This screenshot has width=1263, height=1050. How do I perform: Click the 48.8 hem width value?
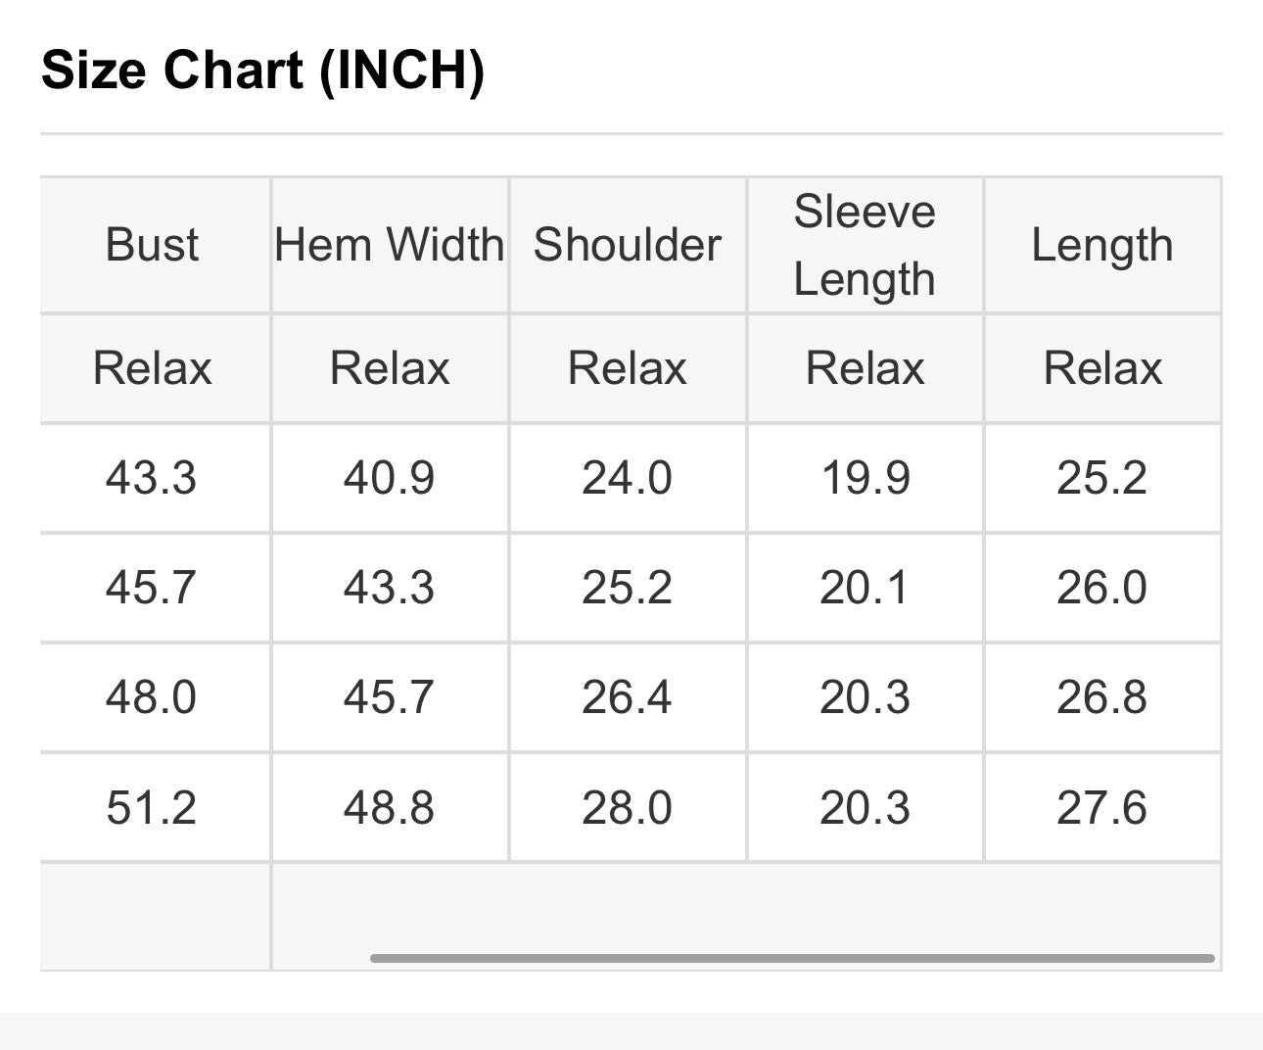390,808
